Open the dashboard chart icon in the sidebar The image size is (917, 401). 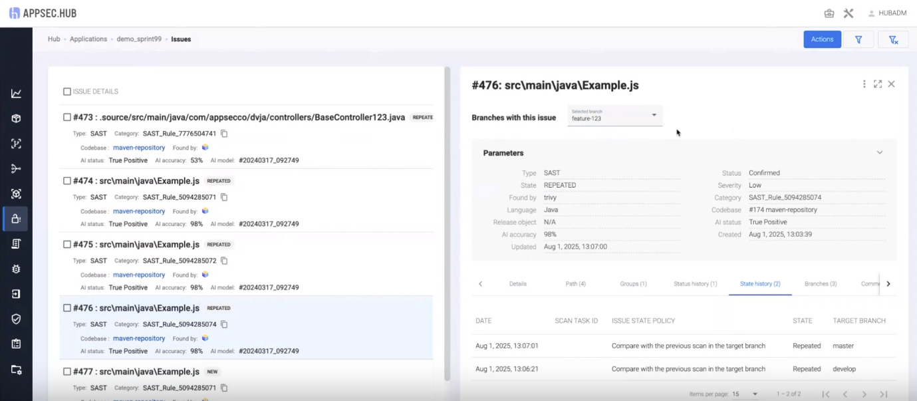(16, 94)
